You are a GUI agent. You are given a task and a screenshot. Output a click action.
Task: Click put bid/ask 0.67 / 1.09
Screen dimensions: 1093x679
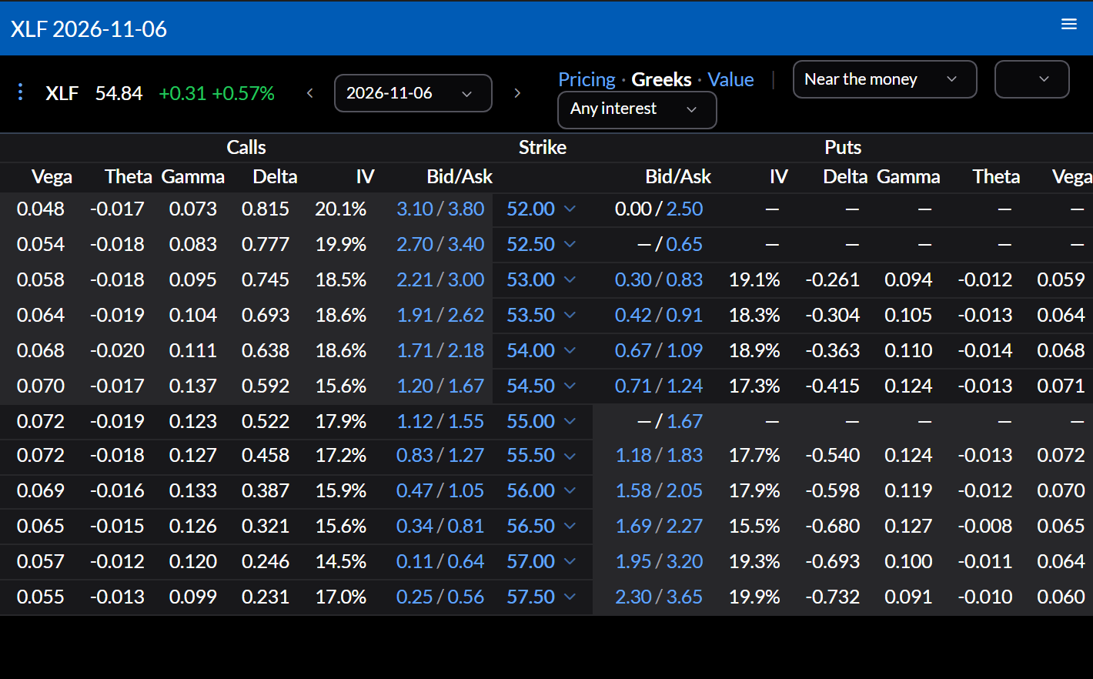coord(659,350)
